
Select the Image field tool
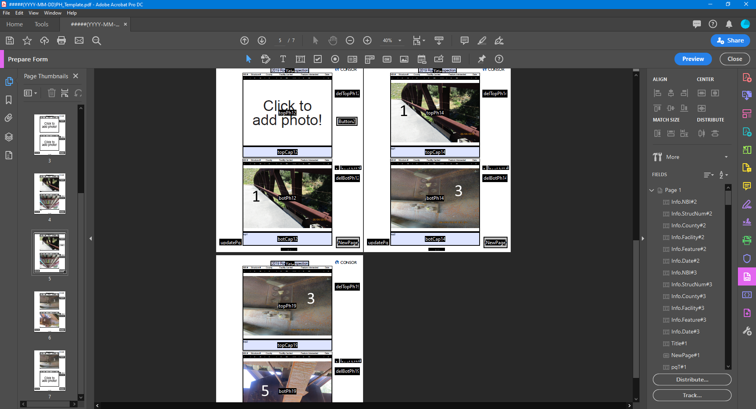(404, 59)
